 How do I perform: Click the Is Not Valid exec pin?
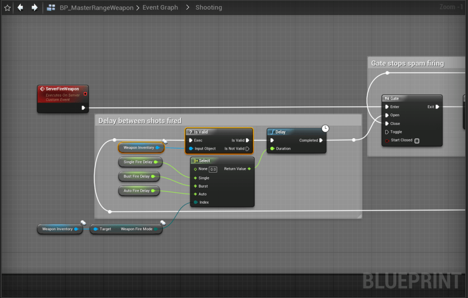coord(247,149)
